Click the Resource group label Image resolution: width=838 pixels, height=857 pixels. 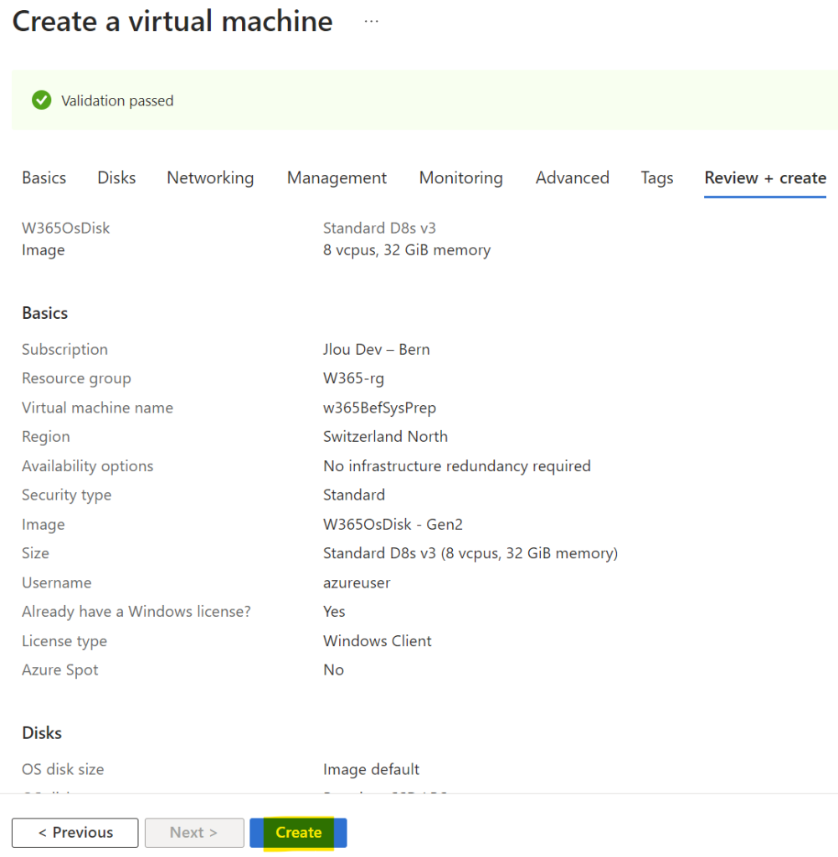(76, 378)
